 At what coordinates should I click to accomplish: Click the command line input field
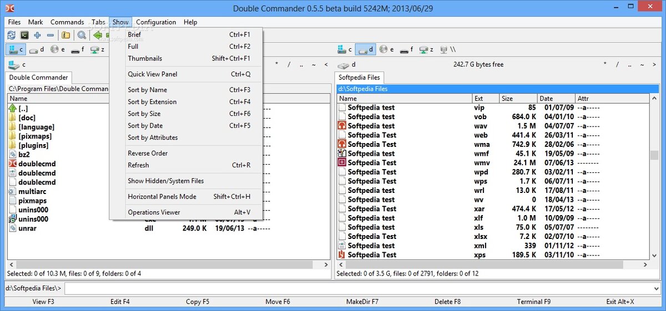click(364, 288)
